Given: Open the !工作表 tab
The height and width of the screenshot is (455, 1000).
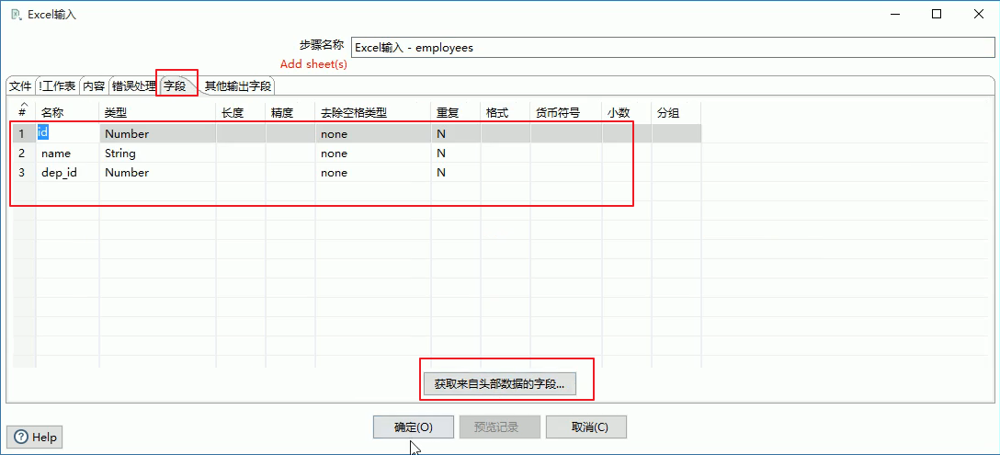Looking at the screenshot, I should [57, 86].
